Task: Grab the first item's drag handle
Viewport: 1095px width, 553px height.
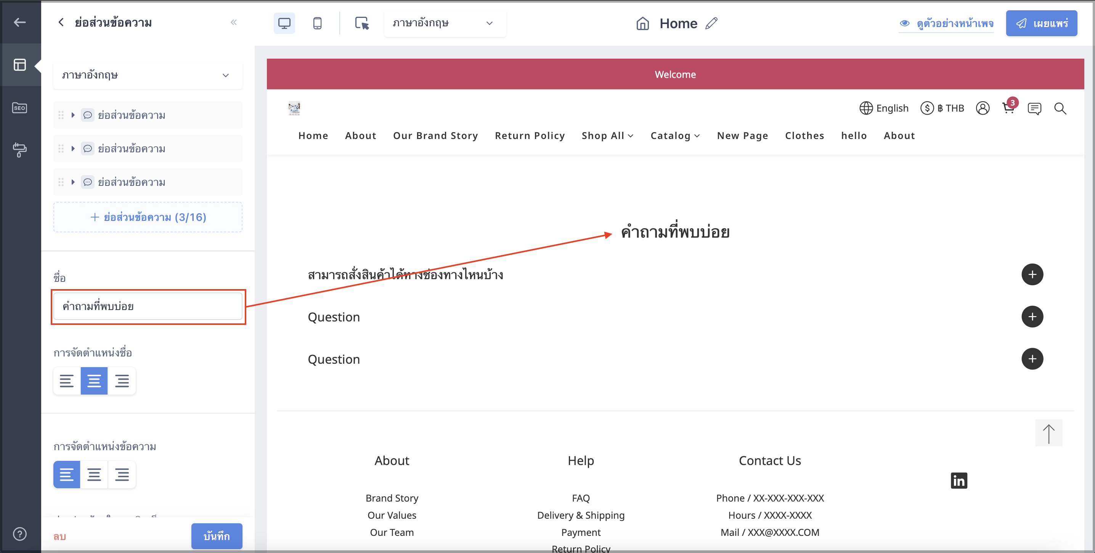Action: pyautogui.click(x=61, y=115)
